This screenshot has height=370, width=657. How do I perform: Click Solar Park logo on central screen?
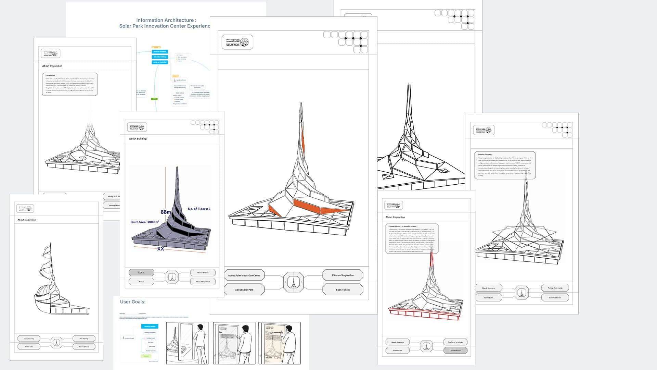(237, 42)
